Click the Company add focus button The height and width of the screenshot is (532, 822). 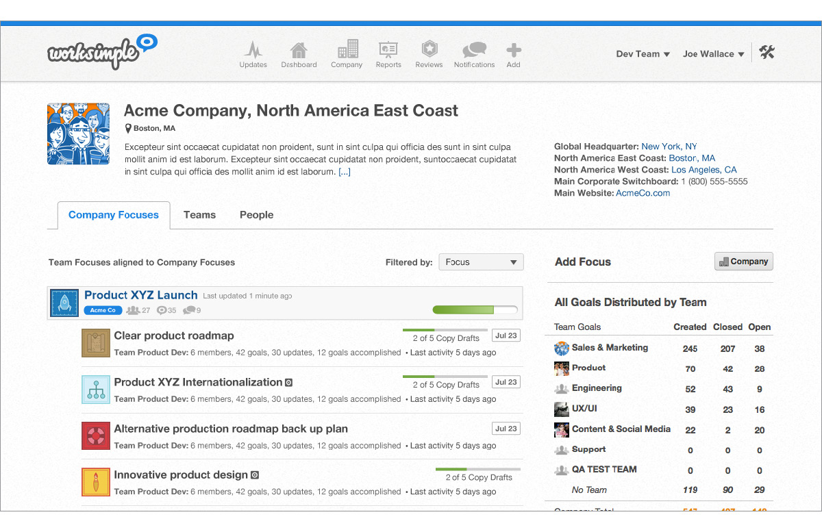tap(743, 262)
